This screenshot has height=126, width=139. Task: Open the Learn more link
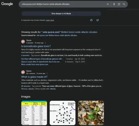click(50, 20)
